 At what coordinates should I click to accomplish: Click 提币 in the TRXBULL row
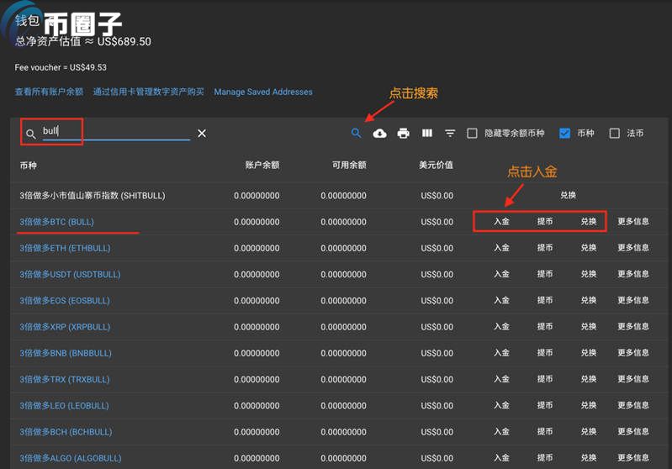pos(545,378)
